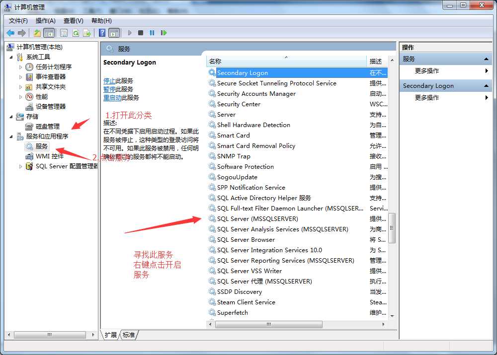
Task: Collapse the 存储 tree node
Action: tap(11, 117)
